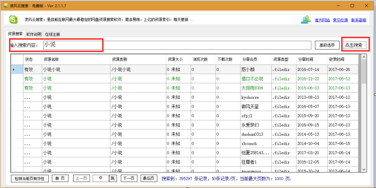Minimize the 凌风云搜索 window
This screenshot has height=188, width=376.
(338, 5)
